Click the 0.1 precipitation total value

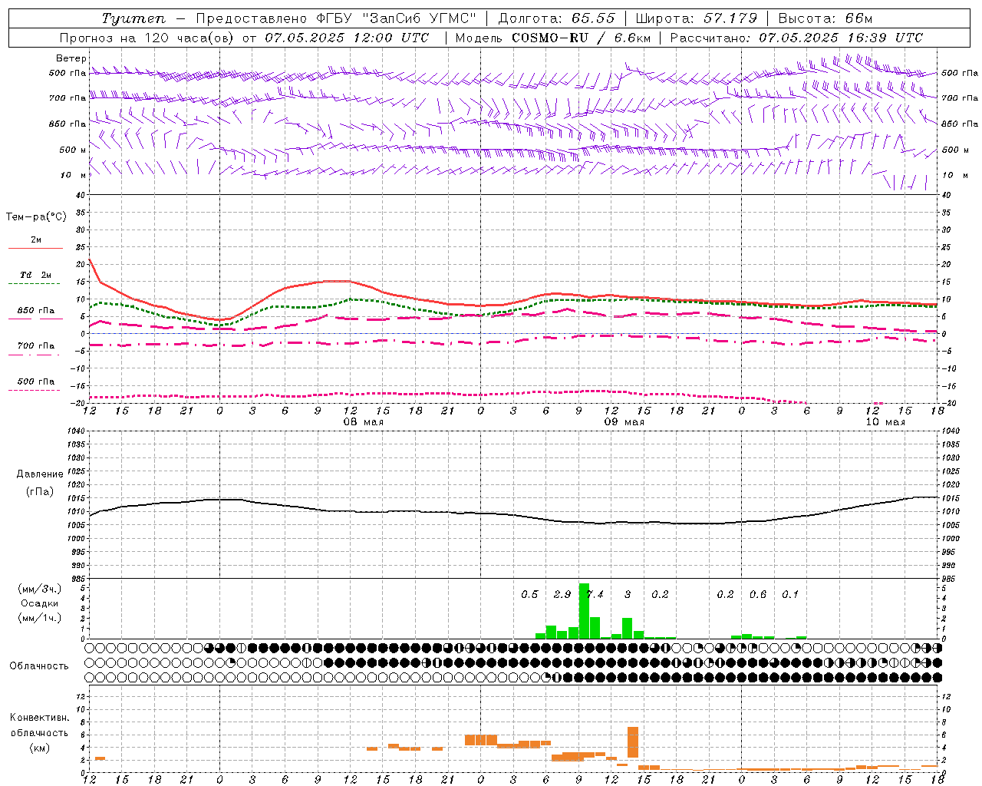pyautogui.click(x=790, y=595)
